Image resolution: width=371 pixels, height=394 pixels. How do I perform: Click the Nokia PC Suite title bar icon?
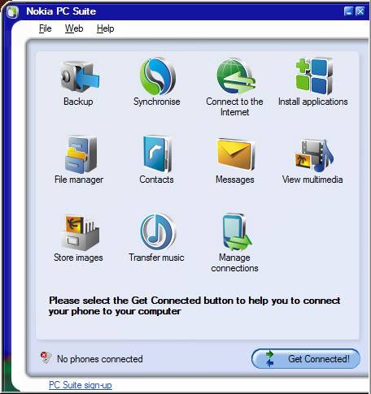(x=12, y=12)
